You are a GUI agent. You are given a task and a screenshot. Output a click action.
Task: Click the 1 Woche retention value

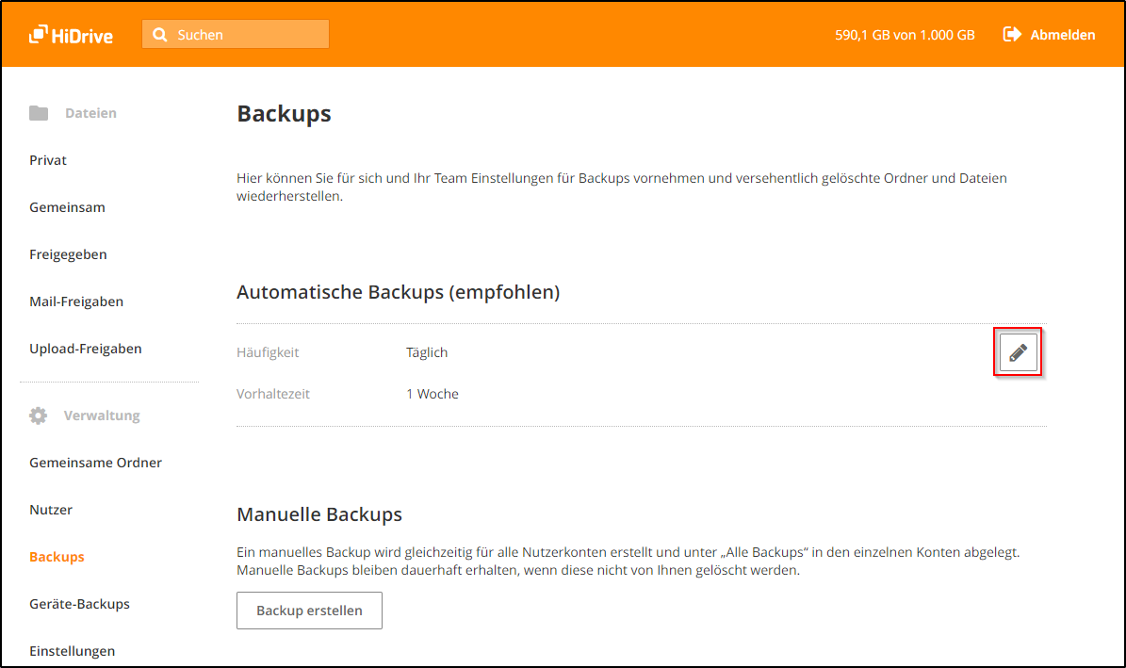(x=432, y=394)
